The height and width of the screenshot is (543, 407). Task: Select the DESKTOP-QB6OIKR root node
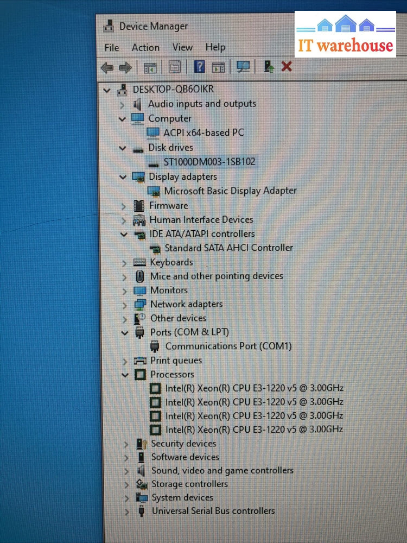(x=173, y=90)
